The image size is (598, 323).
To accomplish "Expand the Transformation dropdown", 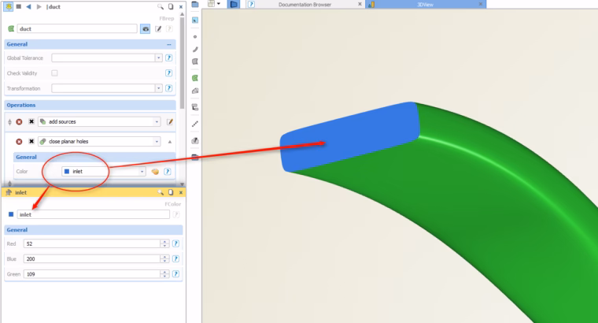I will [159, 88].
